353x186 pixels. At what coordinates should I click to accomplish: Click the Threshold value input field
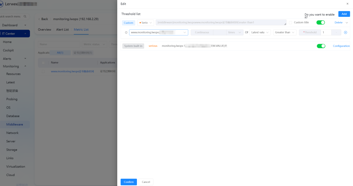326,32
